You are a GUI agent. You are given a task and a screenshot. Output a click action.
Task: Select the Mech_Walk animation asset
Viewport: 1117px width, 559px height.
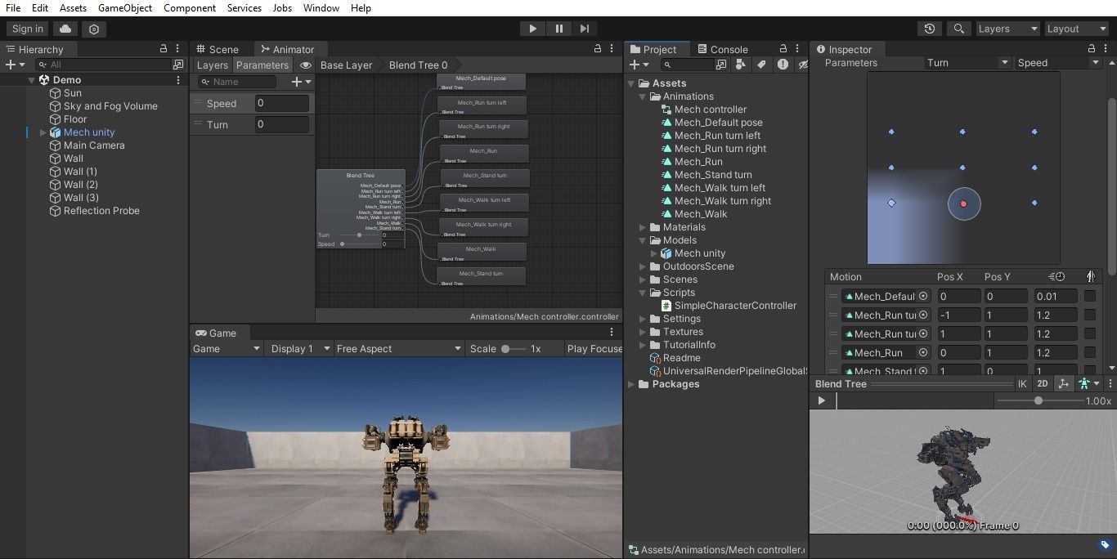click(701, 214)
